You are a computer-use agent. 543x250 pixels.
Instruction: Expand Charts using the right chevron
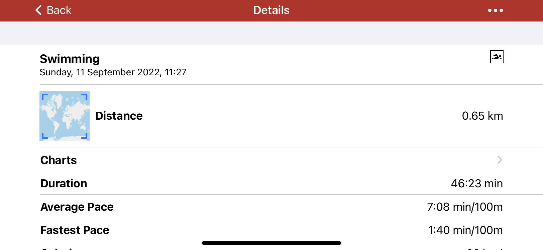[x=500, y=160]
